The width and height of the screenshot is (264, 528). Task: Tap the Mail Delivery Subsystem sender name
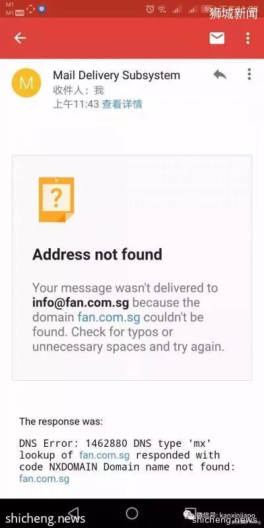(117, 75)
